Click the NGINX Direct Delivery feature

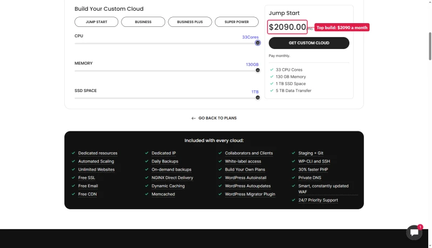tap(172, 178)
